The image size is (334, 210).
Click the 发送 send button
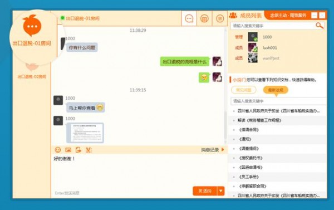(x=205, y=191)
